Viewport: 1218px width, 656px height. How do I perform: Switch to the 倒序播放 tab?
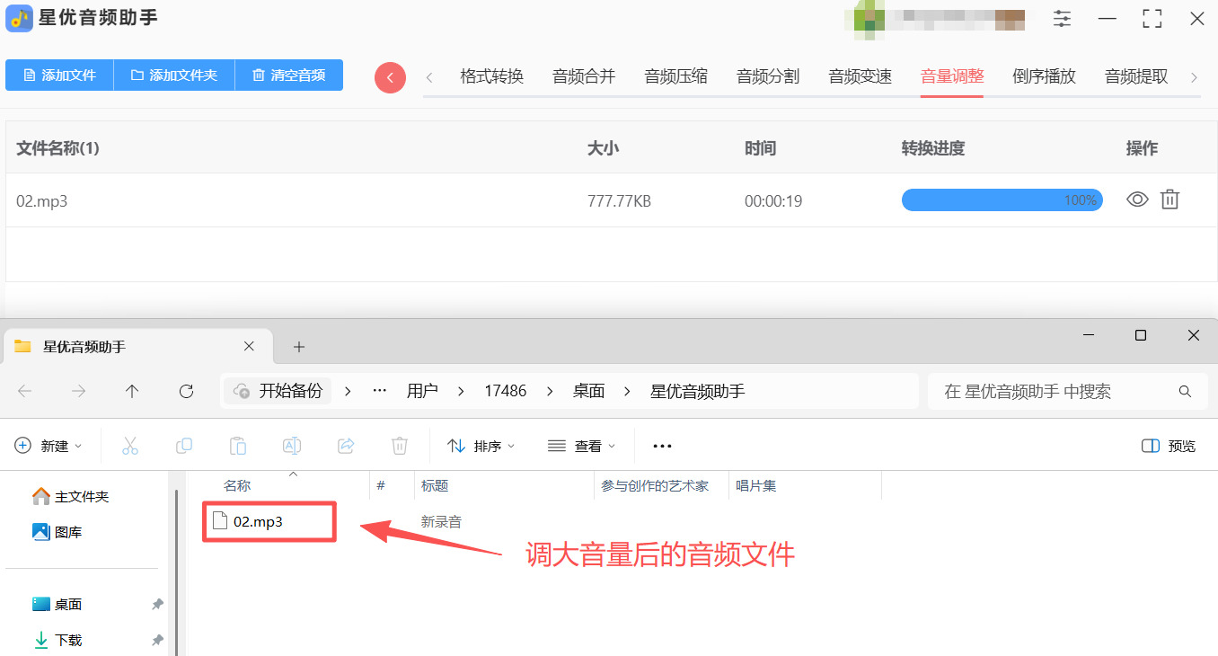click(x=1043, y=76)
